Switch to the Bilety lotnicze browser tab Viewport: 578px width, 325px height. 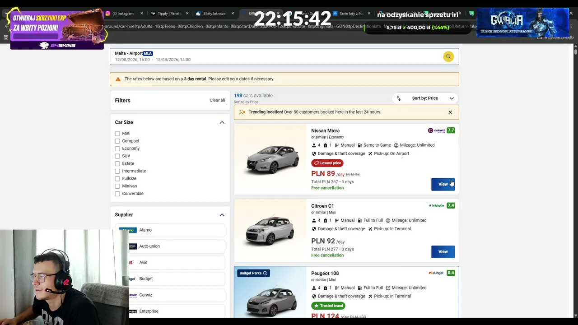214,14
